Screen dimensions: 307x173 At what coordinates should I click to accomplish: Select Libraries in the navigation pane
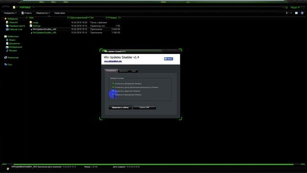pos(12,37)
